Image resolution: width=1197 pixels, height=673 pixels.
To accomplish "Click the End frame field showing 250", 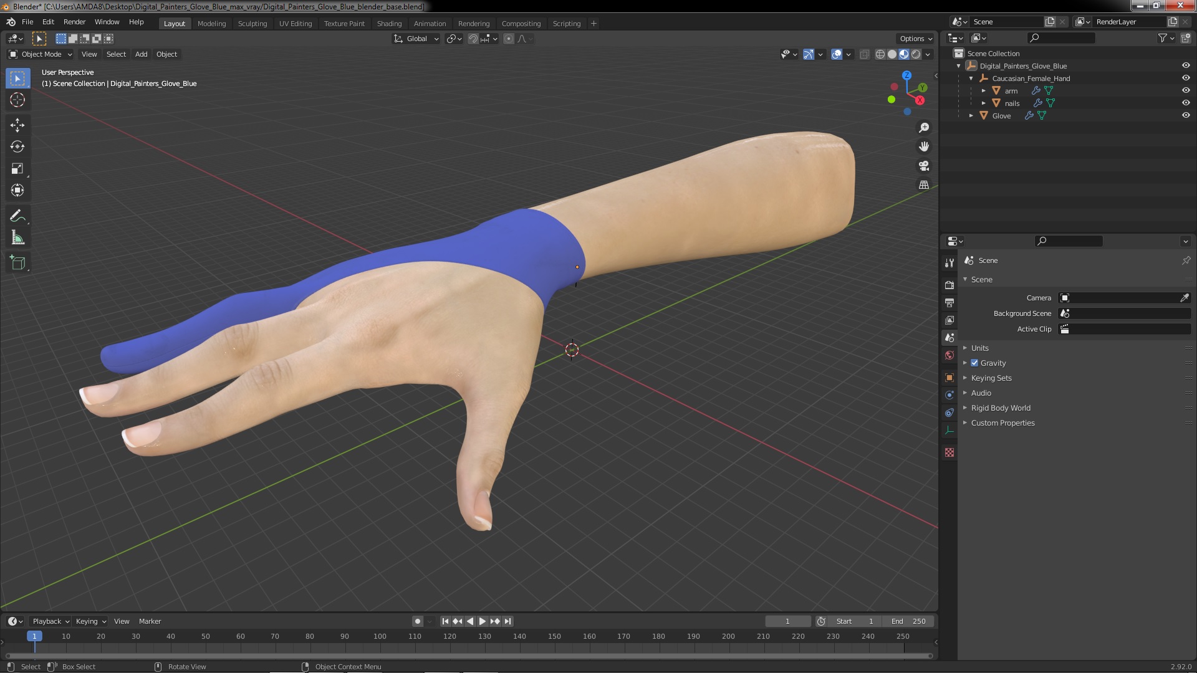I will 908,621.
